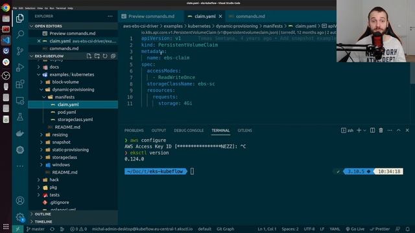Image resolution: width=415 pixels, height=233 pixels.
Task: Open new terminal launch profile dropdown
Action: click(364, 130)
